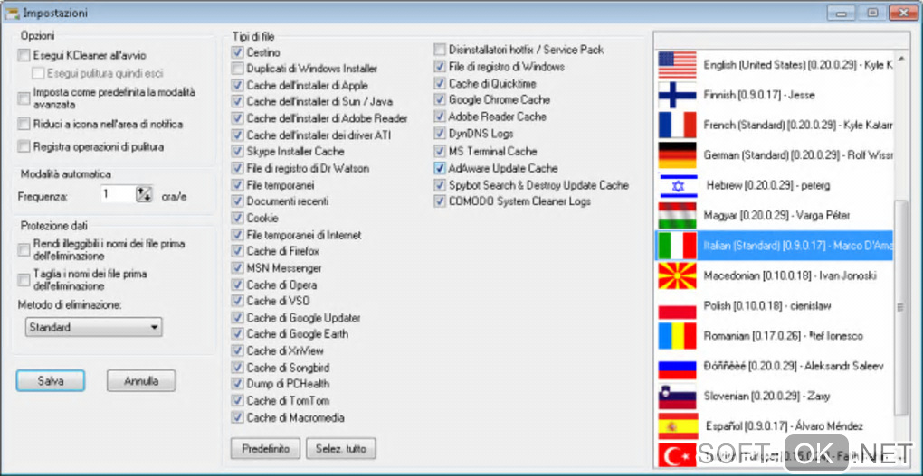Click the Salva button
The height and width of the screenshot is (476, 923).
50,381
